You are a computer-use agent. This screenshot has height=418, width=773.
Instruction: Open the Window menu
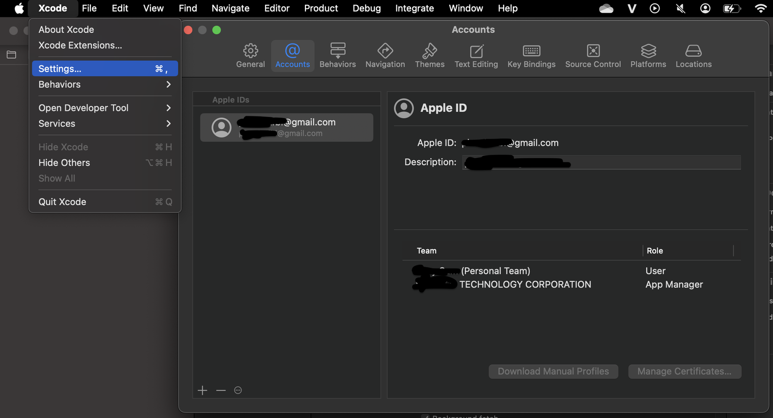coord(466,8)
